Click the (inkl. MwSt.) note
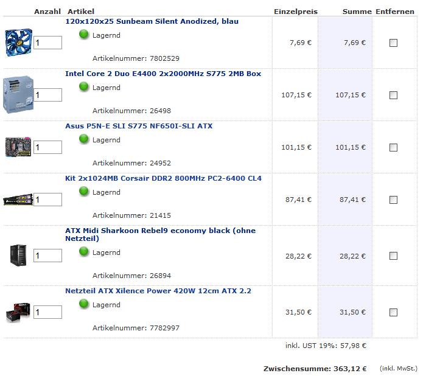The width and height of the screenshot is (426, 376). (399, 369)
